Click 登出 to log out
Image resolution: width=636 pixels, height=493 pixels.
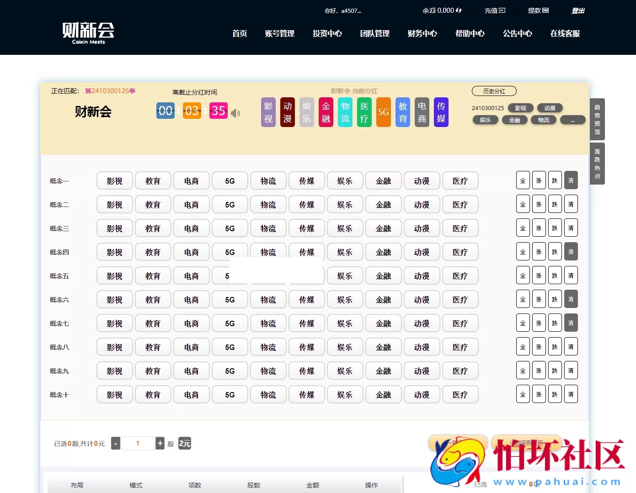tap(577, 10)
